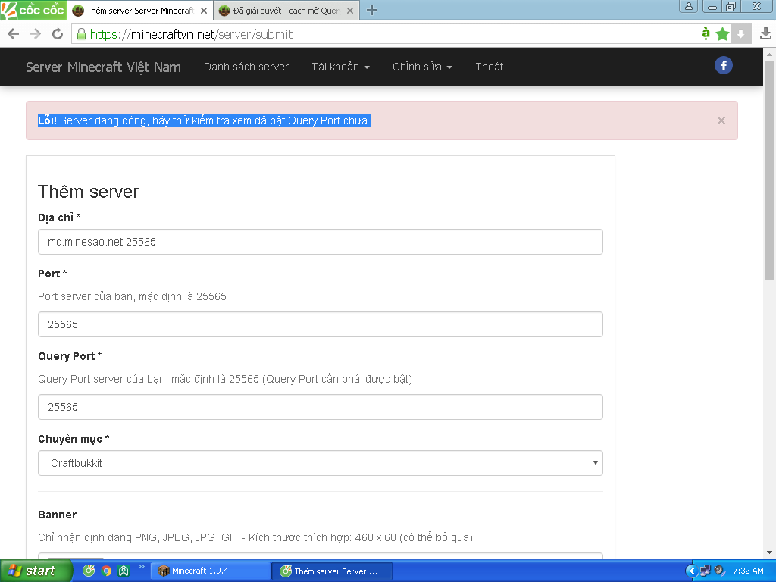Reload the current page

pos(58,33)
